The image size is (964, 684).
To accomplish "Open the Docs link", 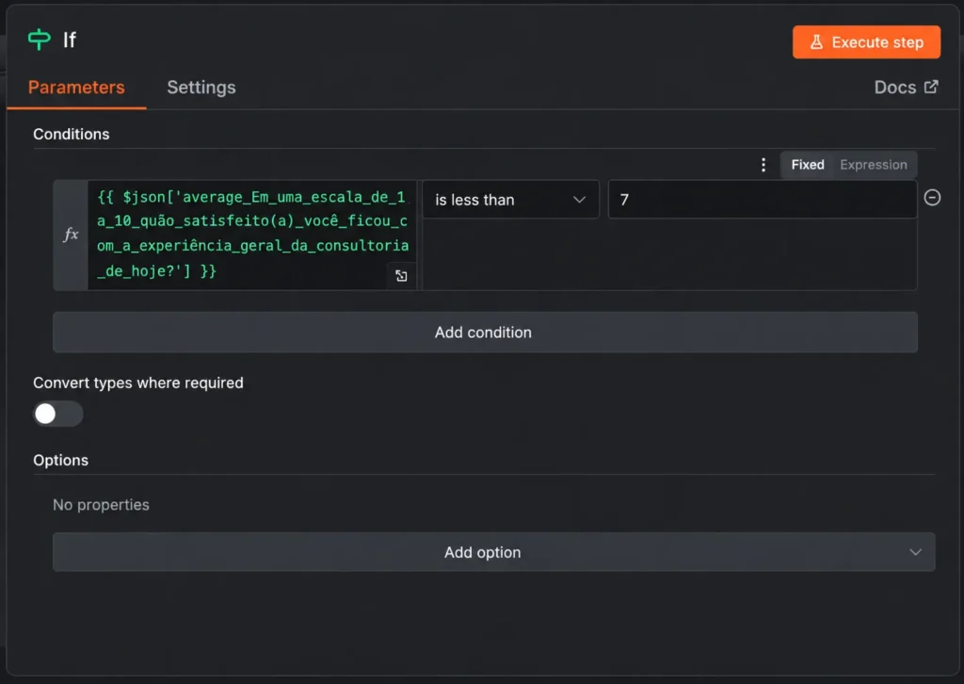I will click(906, 88).
